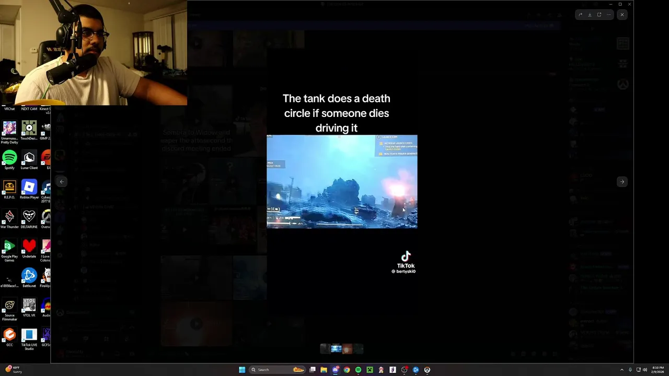This screenshot has height=376, width=669.
Task: Forward the media with the share arrow
Action: [580, 15]
